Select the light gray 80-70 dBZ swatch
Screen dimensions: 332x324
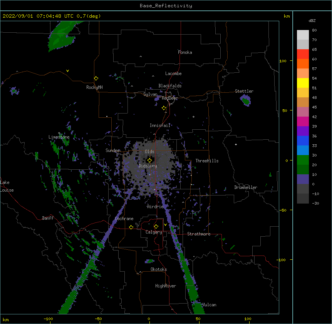(x=303, y=35)
